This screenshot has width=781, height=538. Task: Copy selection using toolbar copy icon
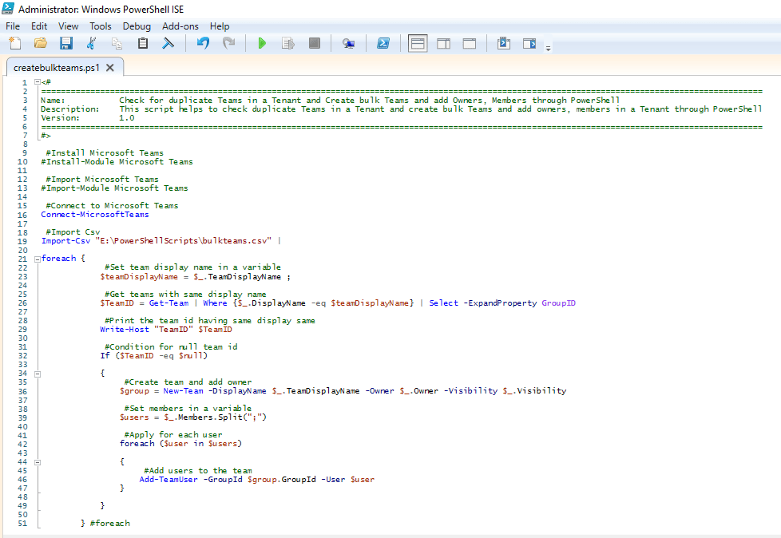117,44
